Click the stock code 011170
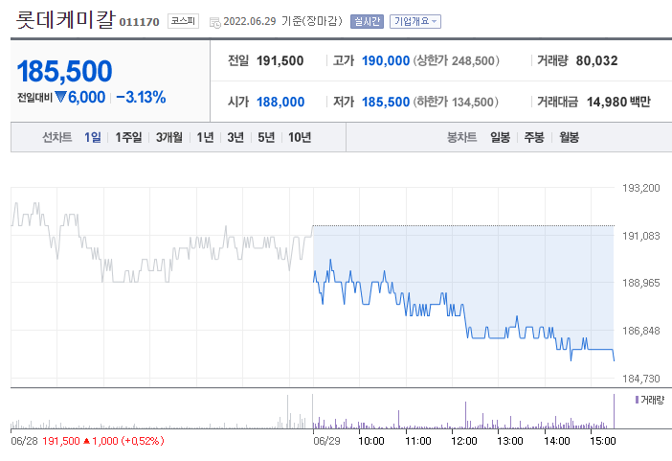The height and width of the screenshot is (461, 672). 139,22
